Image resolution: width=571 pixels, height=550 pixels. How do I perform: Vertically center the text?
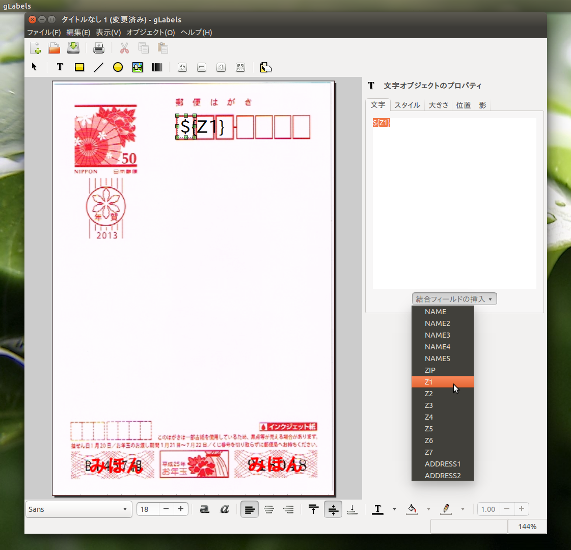tap(333, 509)
